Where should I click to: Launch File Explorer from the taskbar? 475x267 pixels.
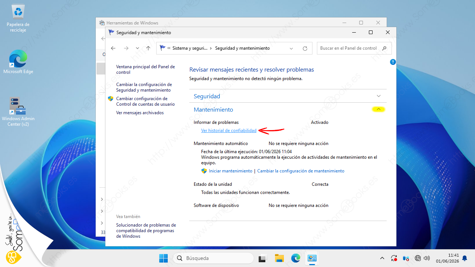279,258
